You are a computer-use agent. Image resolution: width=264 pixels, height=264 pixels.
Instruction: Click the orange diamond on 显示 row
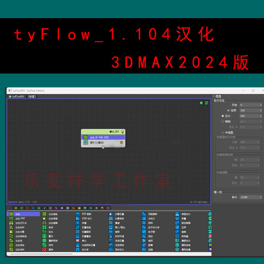pyautogui.click(x=121, y=143)
